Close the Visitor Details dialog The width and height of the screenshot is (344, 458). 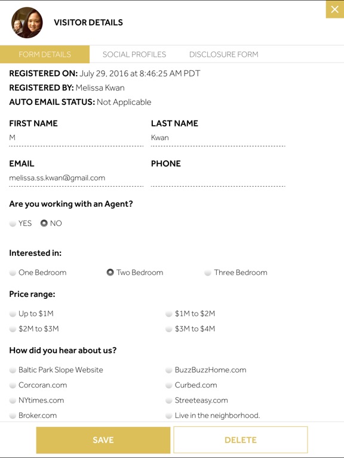tap(335, 10)
